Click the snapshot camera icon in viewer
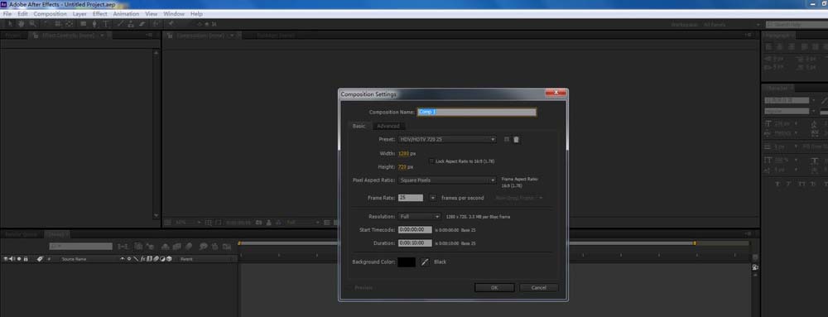Screen dimensions: 828x317 click(x=258, y=223)
